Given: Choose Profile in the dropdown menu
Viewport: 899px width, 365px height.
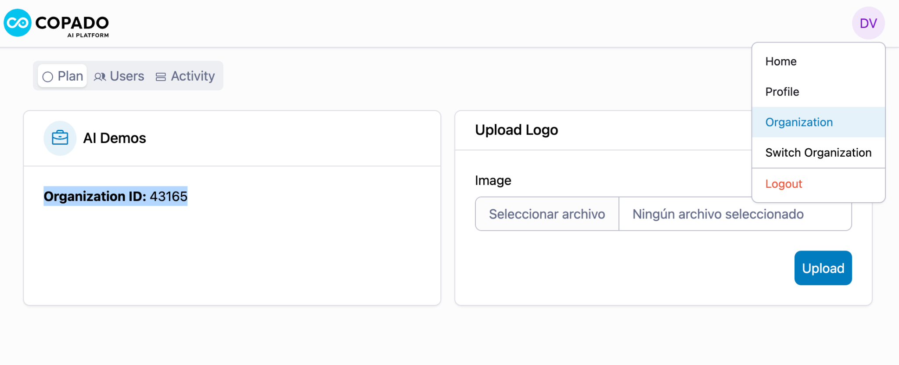Looking at the screenshot, I should click(x=782, y=92).
